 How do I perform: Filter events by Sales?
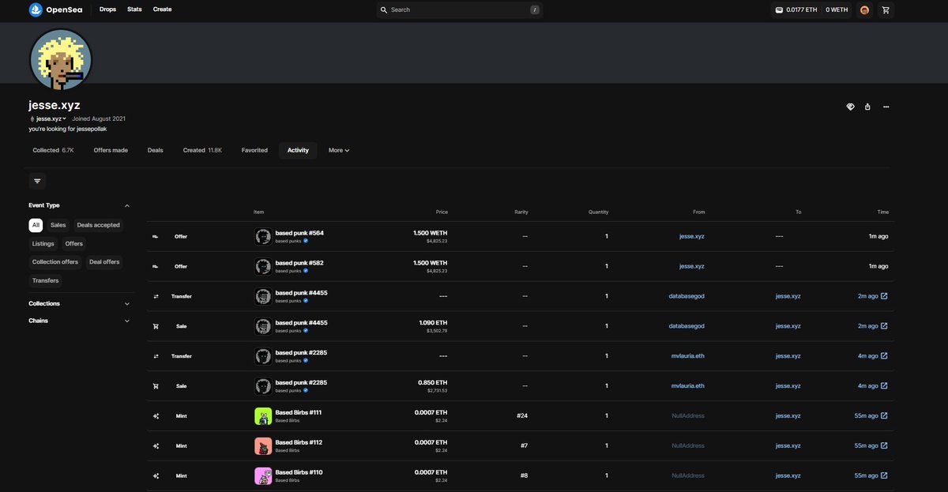[58, 225]
